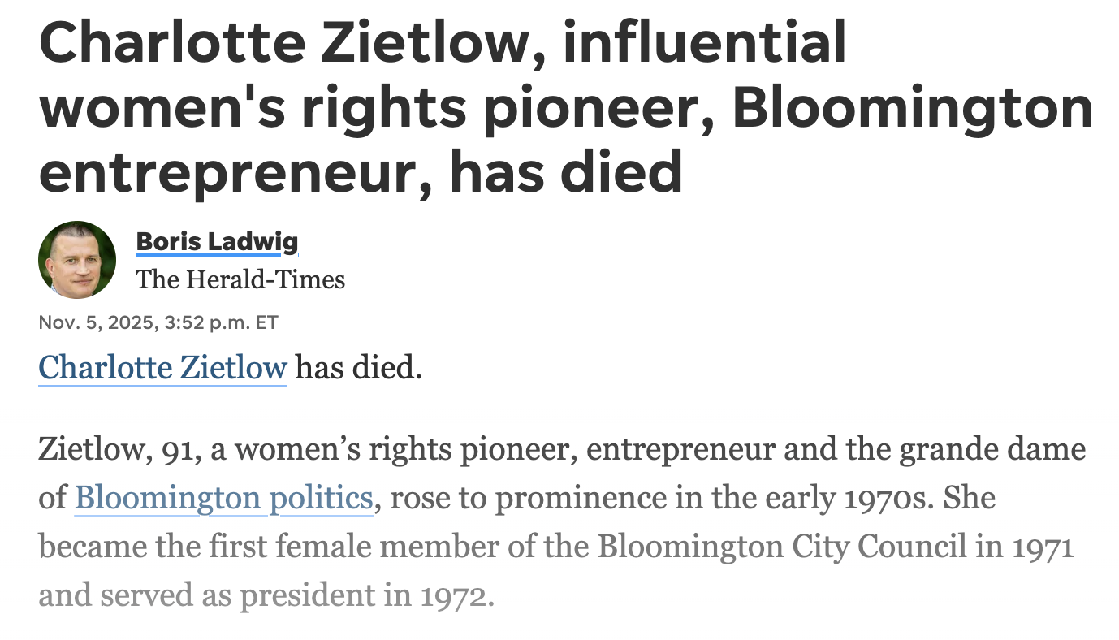1119x640 pixels.
Task: Click the Nov. 5, 2025 publication timestamp
Action: point(158,323)
